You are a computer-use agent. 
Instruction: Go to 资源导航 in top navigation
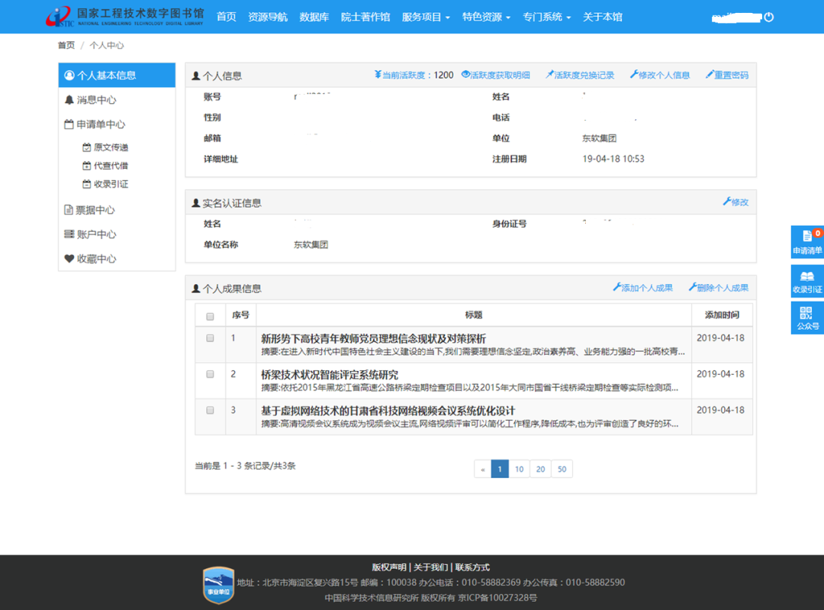point(268,17)
